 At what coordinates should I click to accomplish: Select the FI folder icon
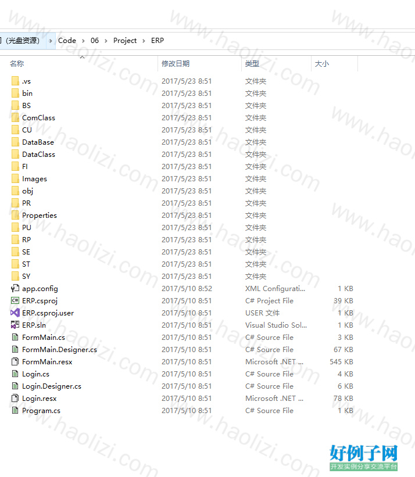pos(15,166)
